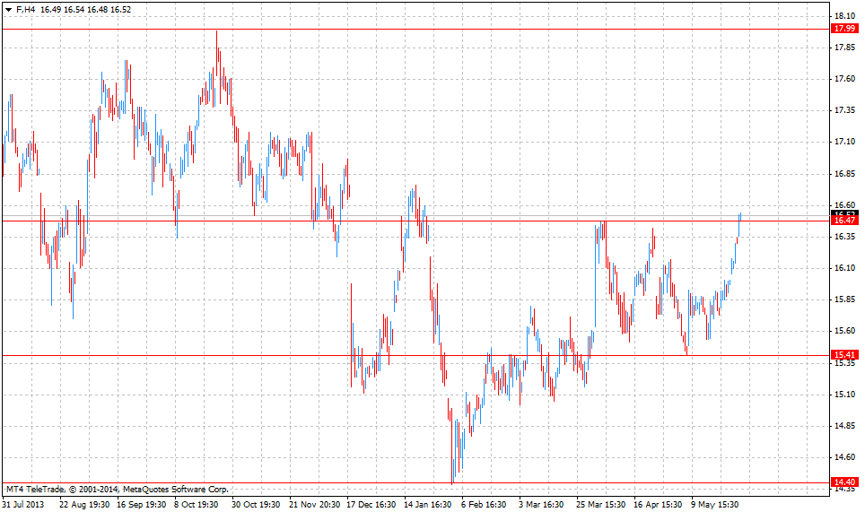
Task: Click the 16.60 price axis label
Action: [845, 205]
